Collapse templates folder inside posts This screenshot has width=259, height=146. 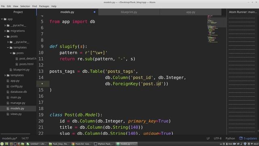click(x=8, y=47)
